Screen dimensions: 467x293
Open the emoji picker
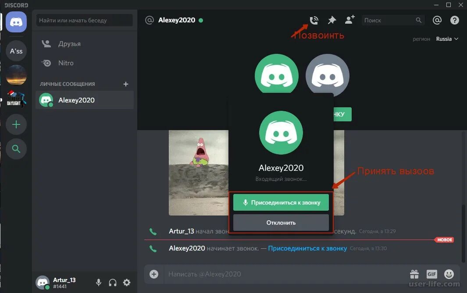[449, 274]
